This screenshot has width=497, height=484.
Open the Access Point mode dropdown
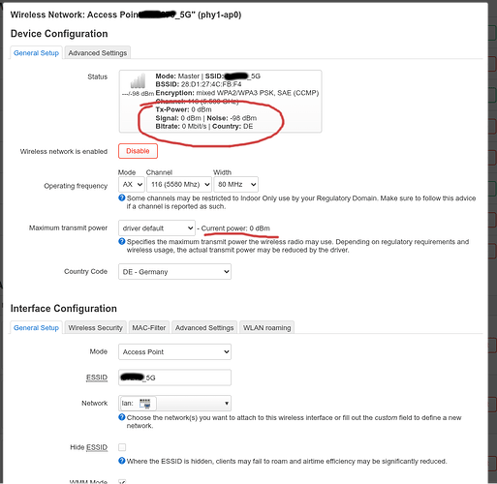click(174, 351)
